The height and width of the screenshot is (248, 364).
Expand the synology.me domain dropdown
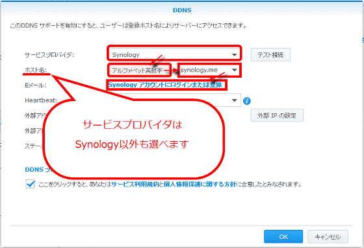click(x=209, y=70)
